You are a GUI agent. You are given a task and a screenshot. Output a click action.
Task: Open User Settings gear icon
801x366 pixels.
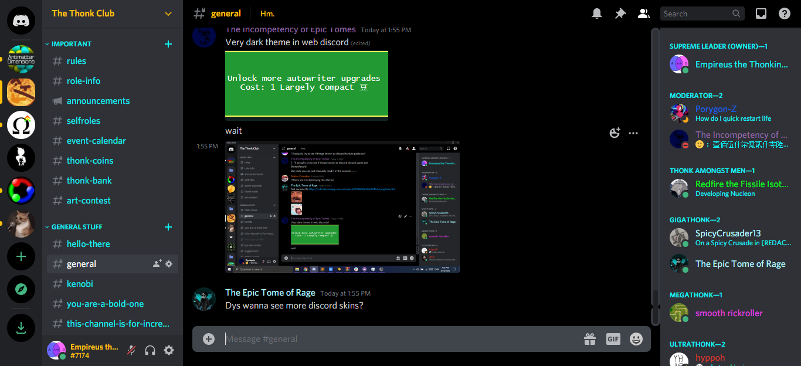[169, 350]
